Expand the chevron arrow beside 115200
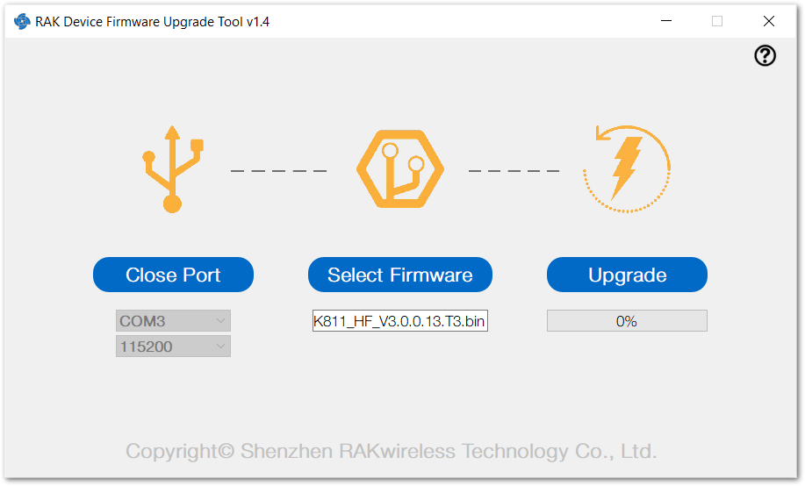This screenshot has width=805, height=486. 220,347
